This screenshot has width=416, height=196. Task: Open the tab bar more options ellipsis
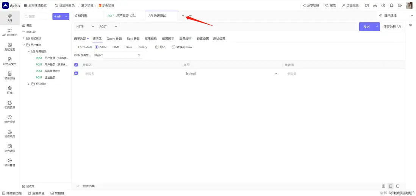[x=190, y=16]
